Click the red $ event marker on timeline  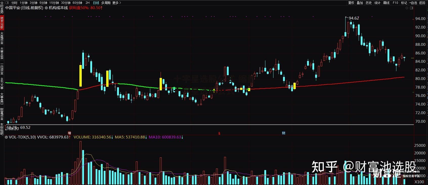coord(219,133)
